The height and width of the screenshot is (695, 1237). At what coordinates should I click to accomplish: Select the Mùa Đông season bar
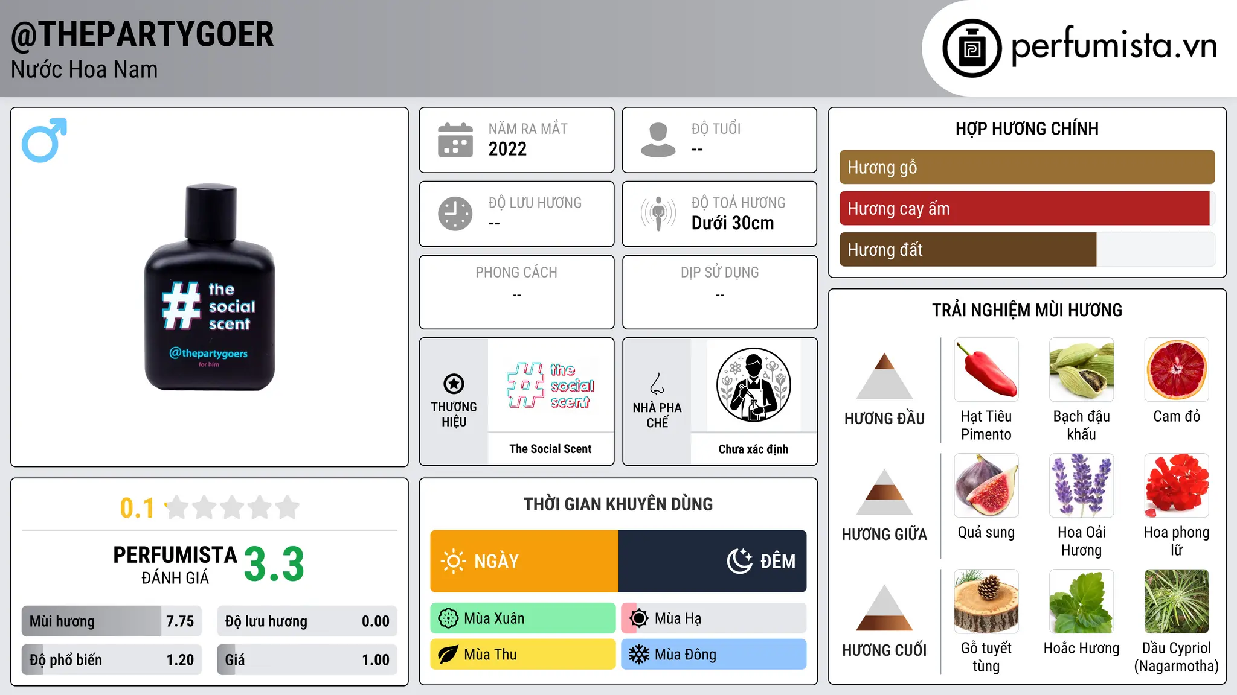point(714,655)
